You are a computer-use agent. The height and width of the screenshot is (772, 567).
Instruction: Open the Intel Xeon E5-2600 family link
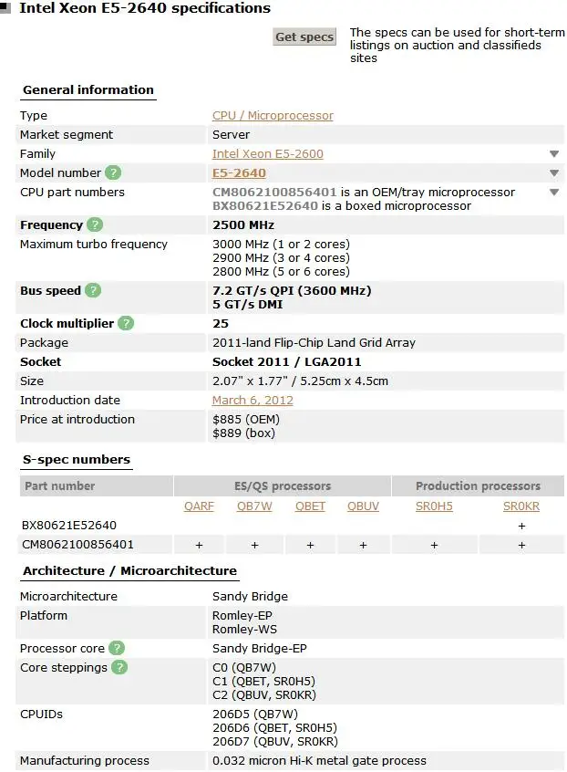click(x=267, y=154)
